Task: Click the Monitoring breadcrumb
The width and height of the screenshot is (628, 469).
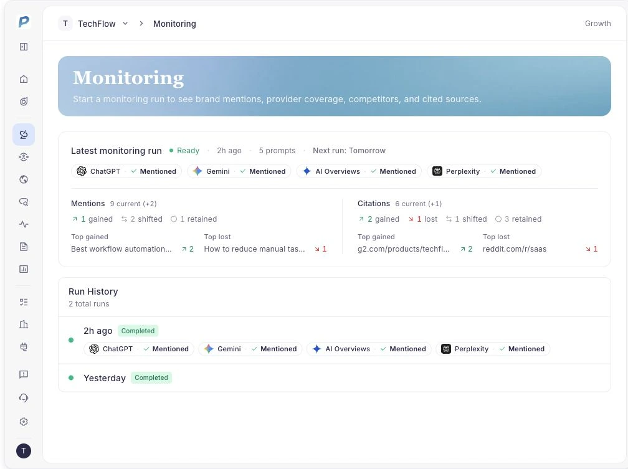Action: point(174,24)
